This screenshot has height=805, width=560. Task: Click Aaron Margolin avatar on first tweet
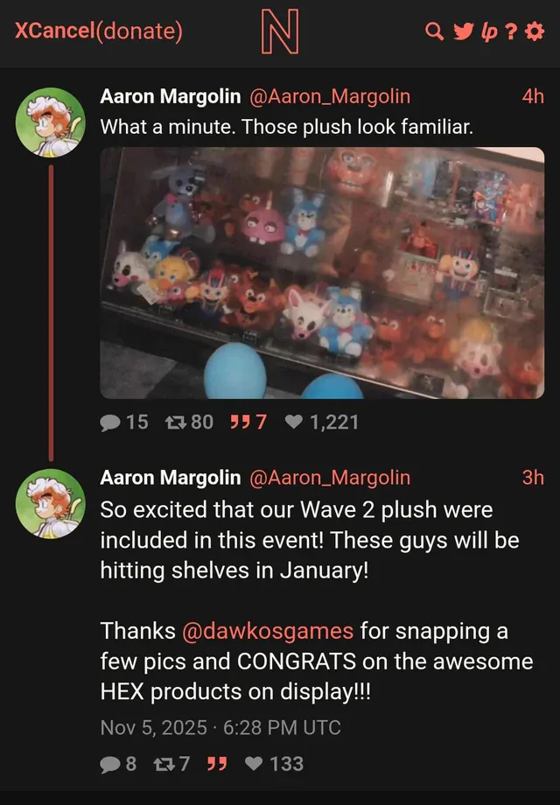50,122
